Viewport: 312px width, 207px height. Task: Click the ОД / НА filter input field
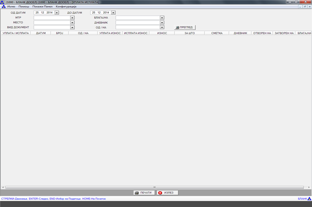click(x=138, y=27)
